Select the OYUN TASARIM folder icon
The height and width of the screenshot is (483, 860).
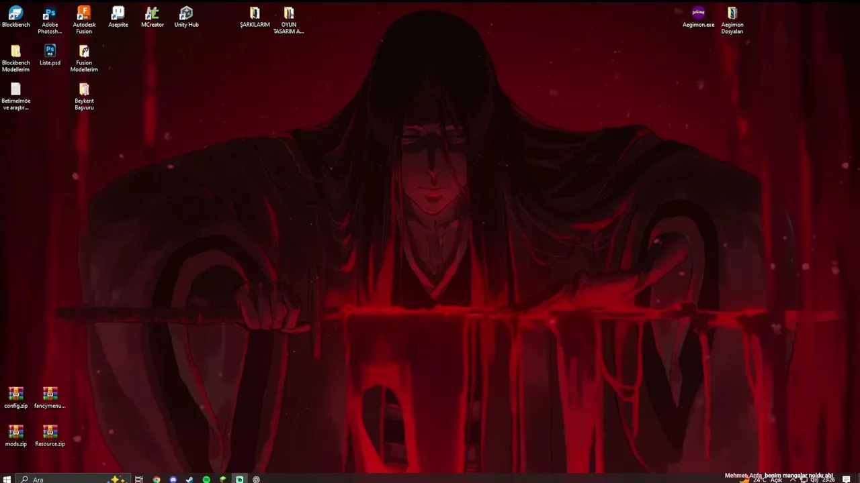click(289, 20)
